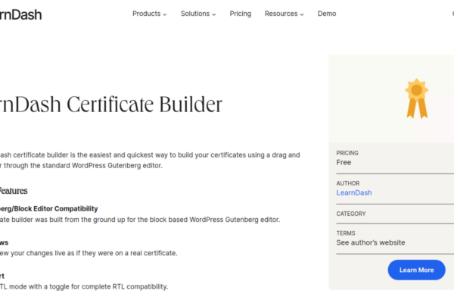Expand the Resources chevron arrow
The height and width of the screenshot is (303, 454).
(x=302, y=14)
